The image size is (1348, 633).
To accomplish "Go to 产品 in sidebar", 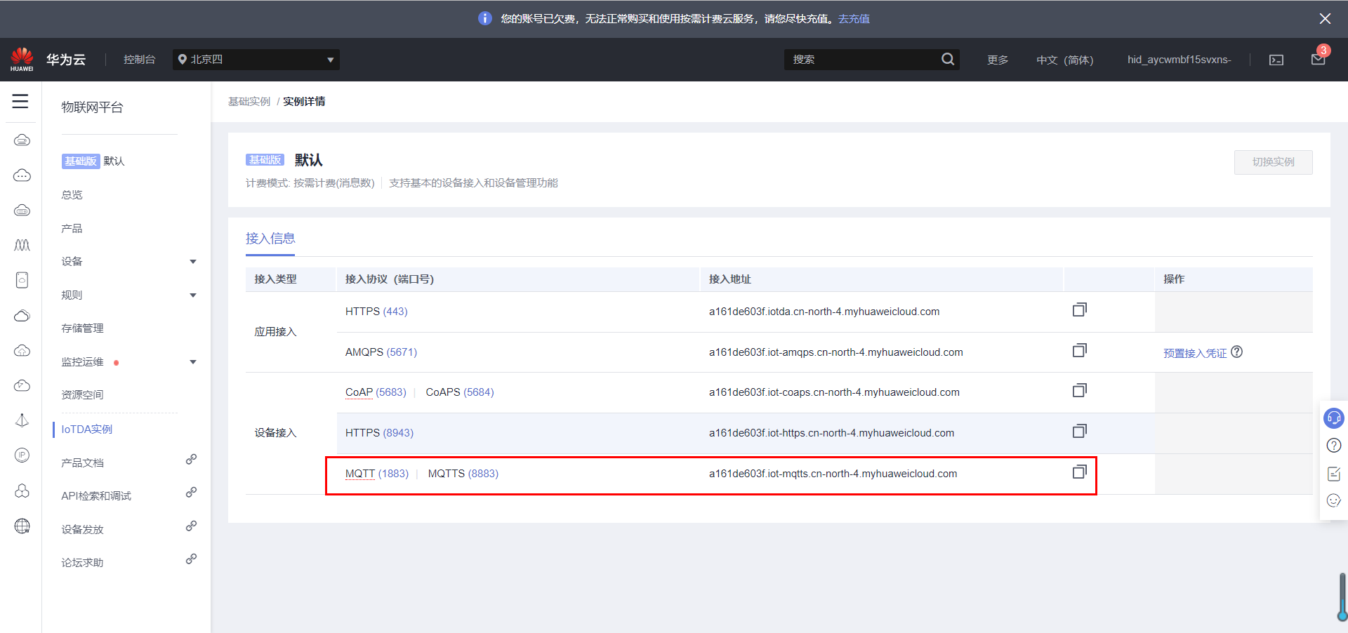I will click(72, 229).
